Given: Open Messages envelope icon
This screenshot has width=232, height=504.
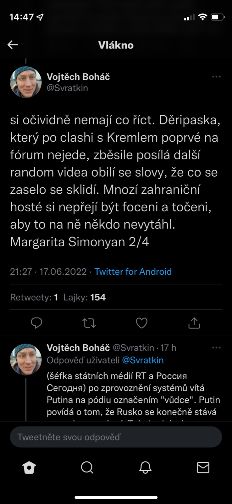Looking at the screenshot, I should click(203, 468).
